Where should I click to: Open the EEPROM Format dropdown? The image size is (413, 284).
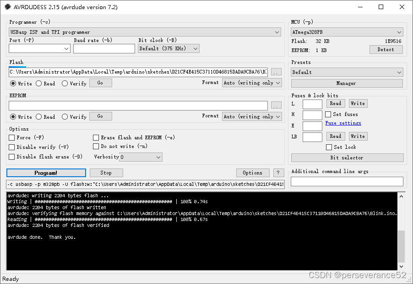click(252, 116)
